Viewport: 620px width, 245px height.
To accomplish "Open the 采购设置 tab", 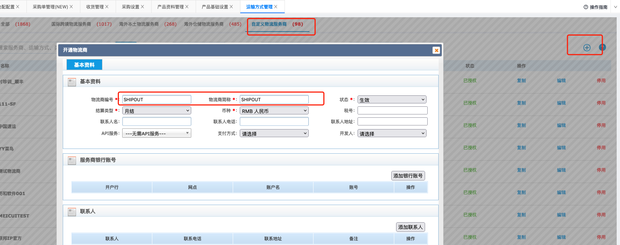I will [131, 7].
